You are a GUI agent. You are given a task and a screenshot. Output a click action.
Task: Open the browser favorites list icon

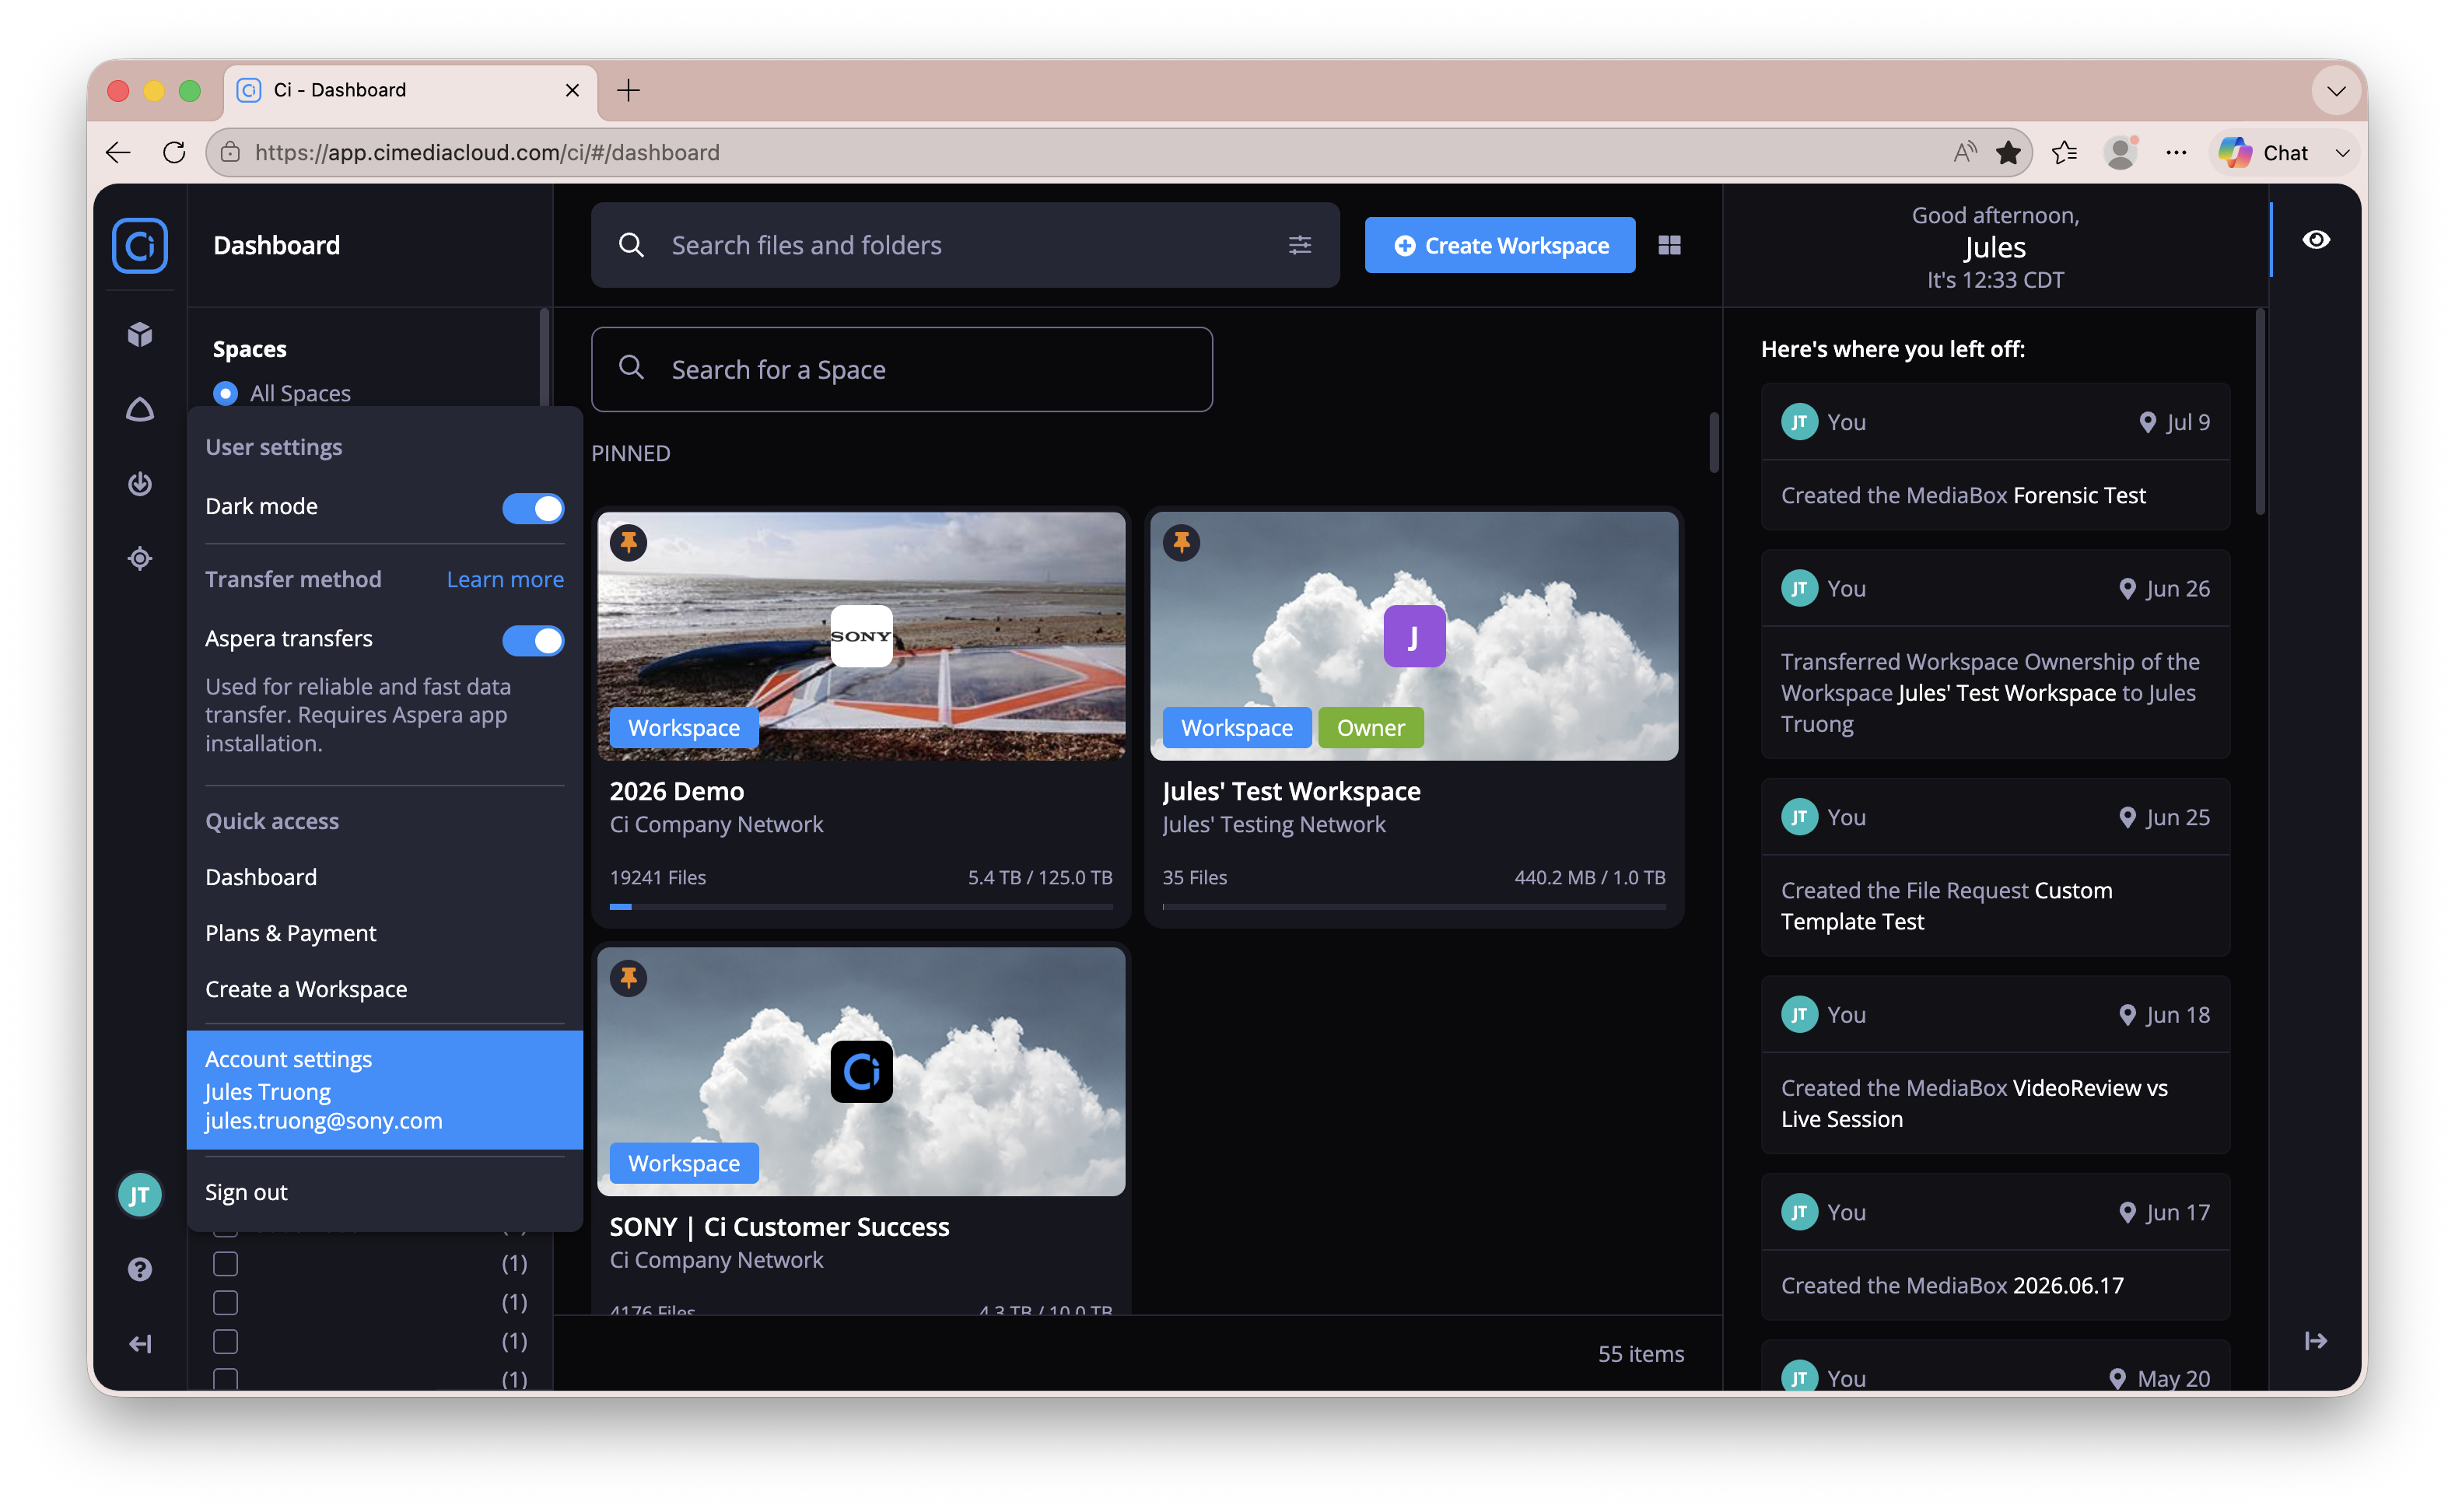(x=2064, y=152)
